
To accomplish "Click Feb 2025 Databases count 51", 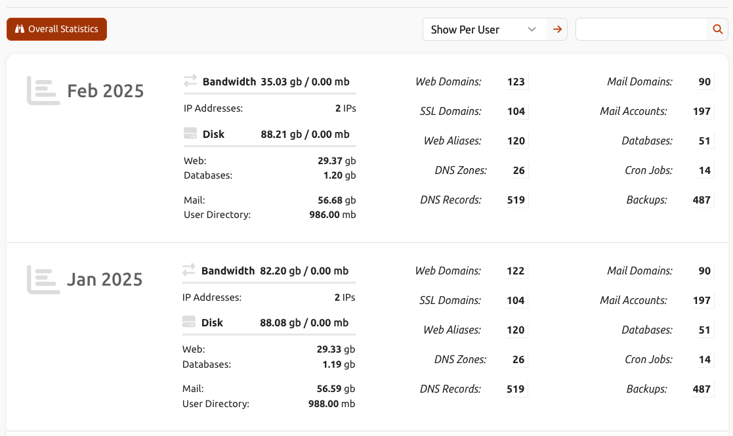I will coord(705,141).
